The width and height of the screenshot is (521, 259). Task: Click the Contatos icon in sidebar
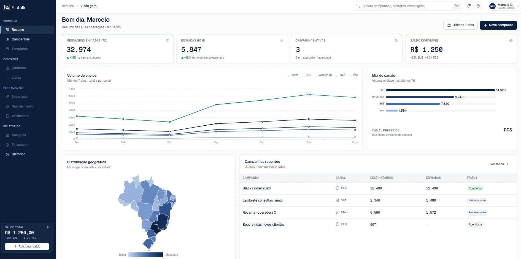pos(7,68)
